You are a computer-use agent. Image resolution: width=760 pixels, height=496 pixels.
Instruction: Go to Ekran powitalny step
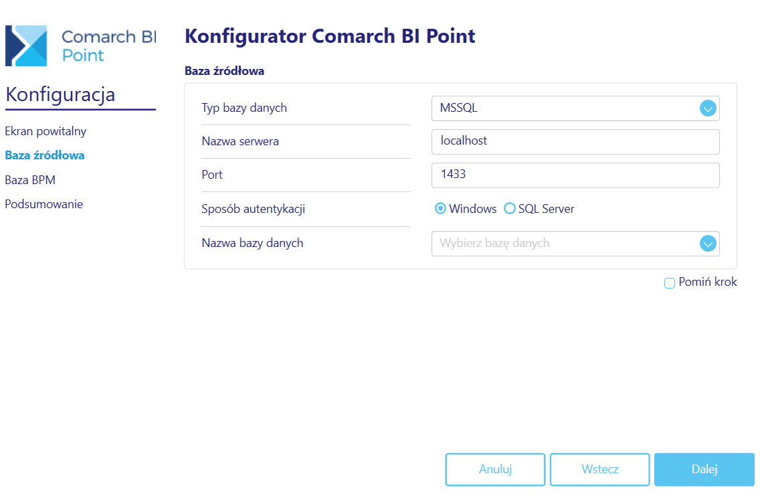[x=45, y=131]
